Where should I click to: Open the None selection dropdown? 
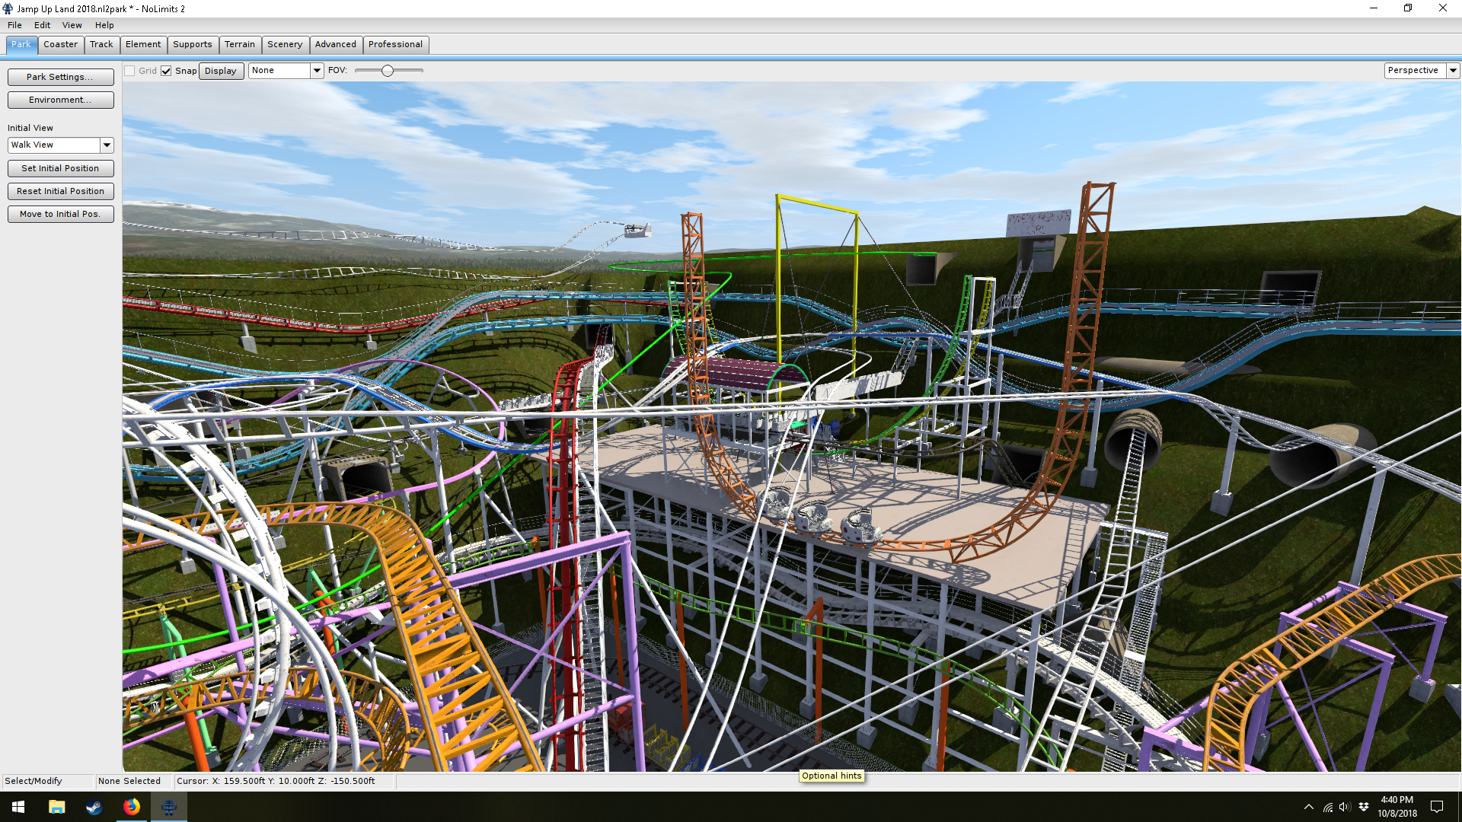click(317, 70)
